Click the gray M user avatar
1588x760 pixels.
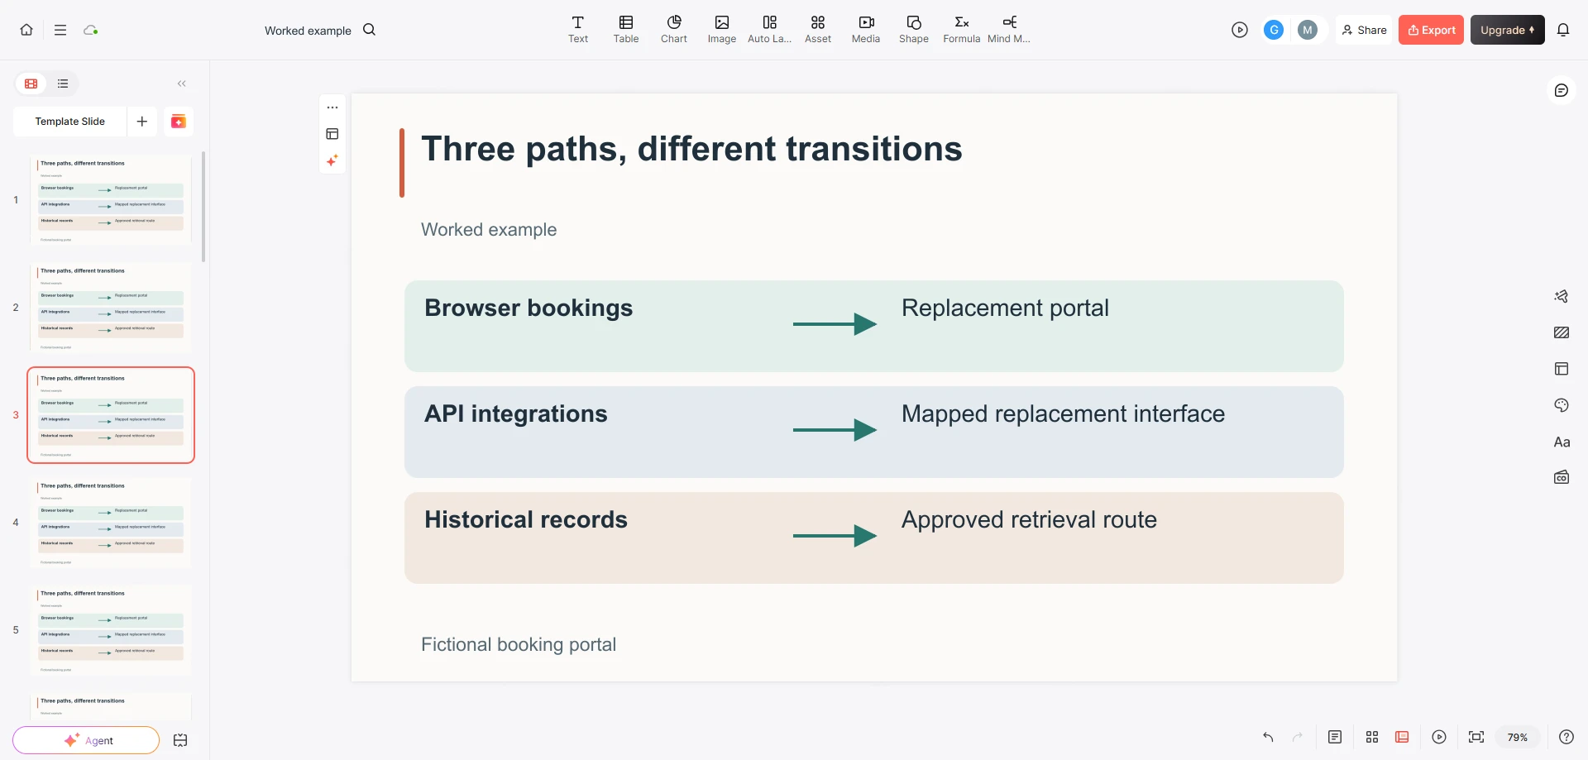pyautogui.click(x=1308, y=30)
